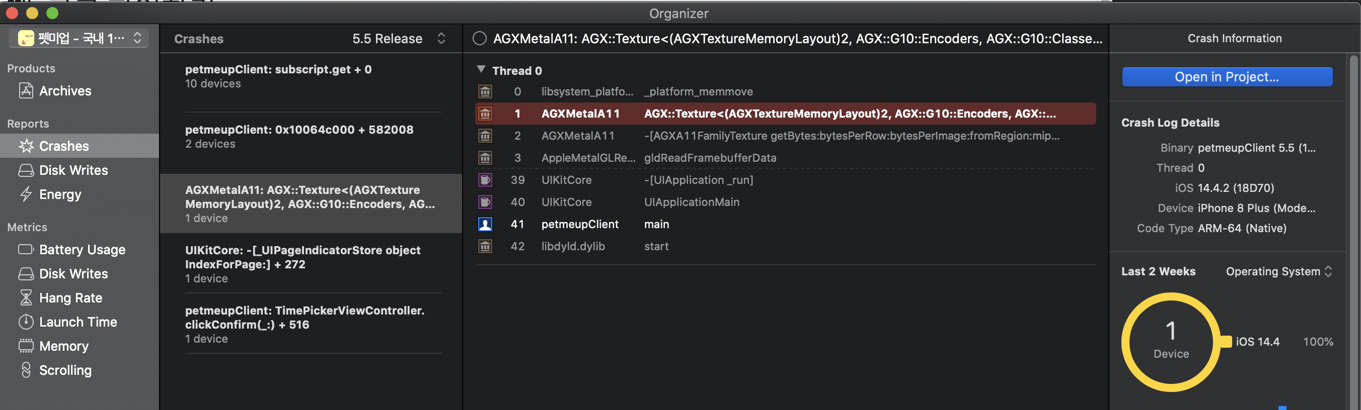Open Launch Time metrics

(x=78, y=322)
